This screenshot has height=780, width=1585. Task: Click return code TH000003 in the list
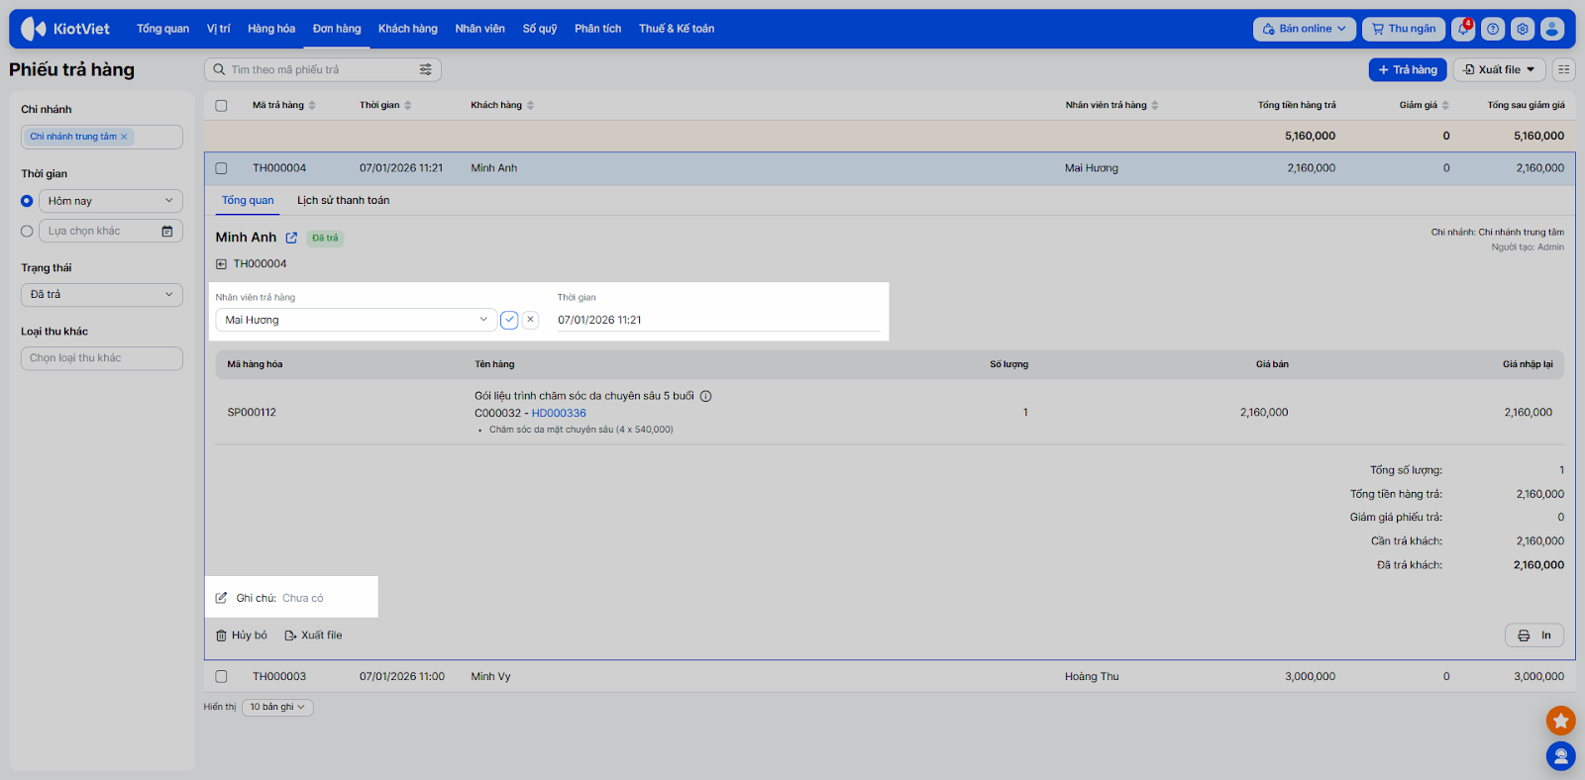coord(279,677)
